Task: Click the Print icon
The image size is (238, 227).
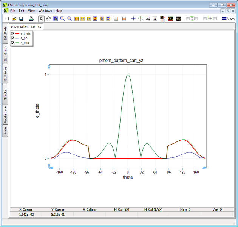Action: tap(31, 19)
